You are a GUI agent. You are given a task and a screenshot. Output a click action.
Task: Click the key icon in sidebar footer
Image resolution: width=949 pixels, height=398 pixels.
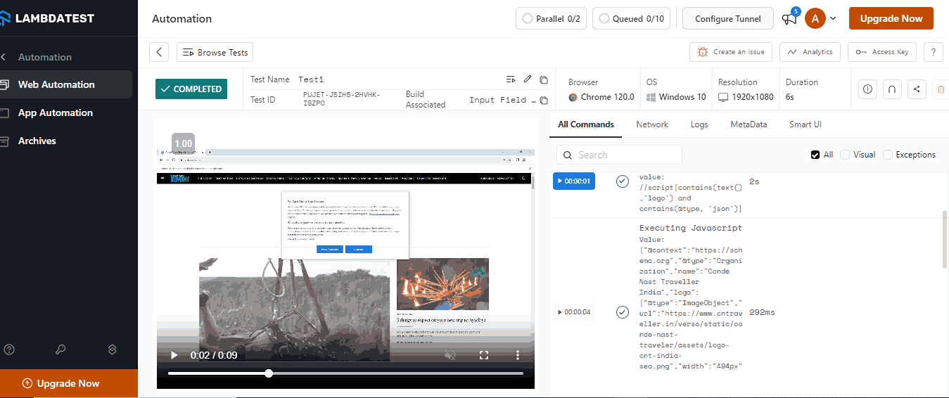pos(60,349)
